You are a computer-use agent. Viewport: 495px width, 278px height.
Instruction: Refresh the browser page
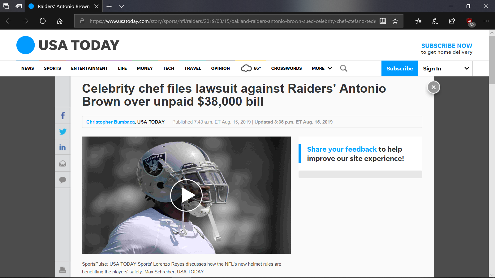pos(43,21)
